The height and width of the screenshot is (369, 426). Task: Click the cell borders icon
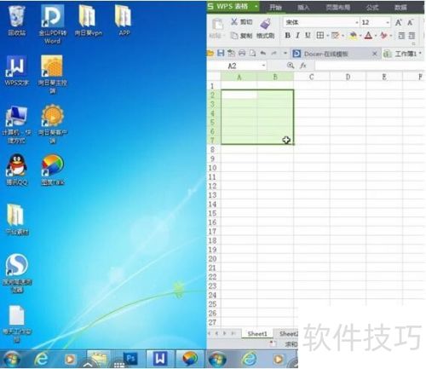[320, 35]
